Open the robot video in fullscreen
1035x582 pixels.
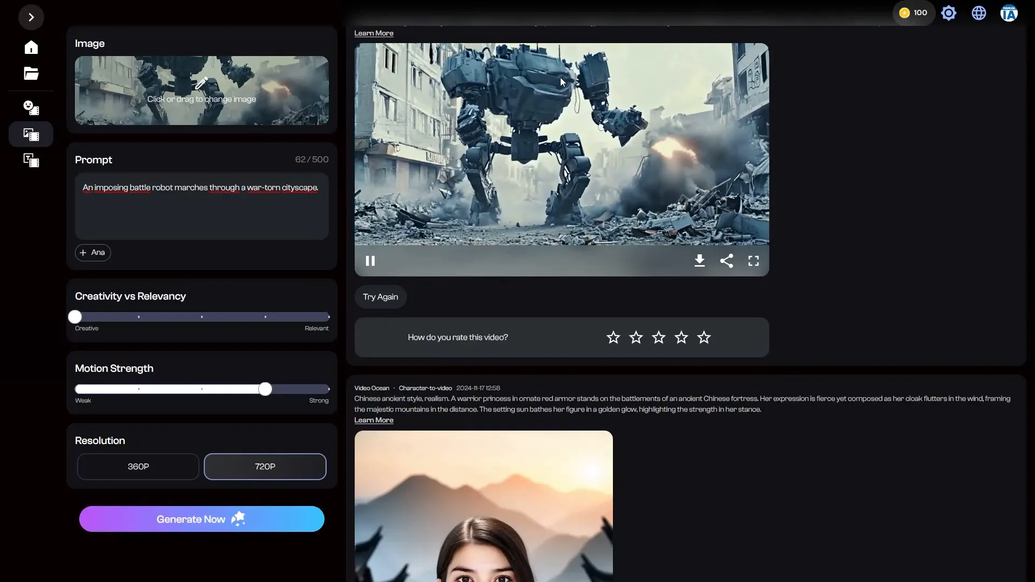click(754, 261)
